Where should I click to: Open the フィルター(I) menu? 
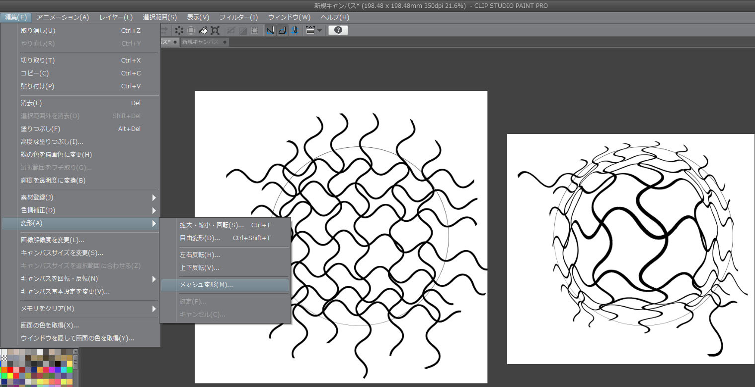point(238,17)
